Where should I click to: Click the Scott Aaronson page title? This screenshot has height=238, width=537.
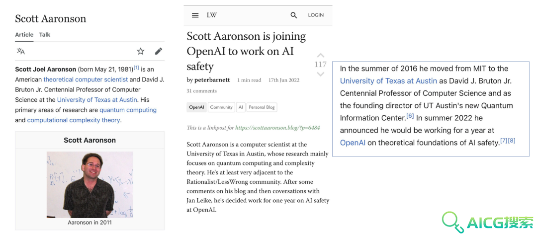click(x=51, y=18)
